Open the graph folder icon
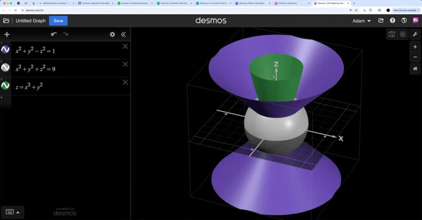422x220 pixels. coord(6,21)
